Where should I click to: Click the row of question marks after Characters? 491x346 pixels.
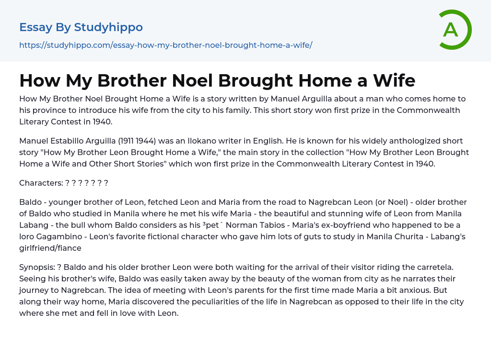point(86,183)
